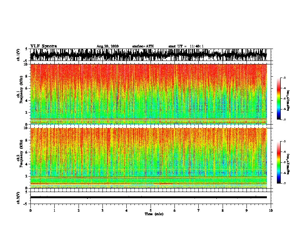Viewport: 305px width, 236px height.
Task: Click the 5 V tick on ch.1(V) axis
Action: [x=27, y=49]
